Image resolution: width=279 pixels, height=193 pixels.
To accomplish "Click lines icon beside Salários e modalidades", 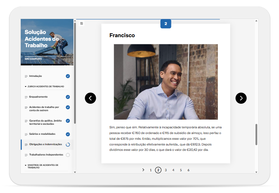I will tap(26, 134).
